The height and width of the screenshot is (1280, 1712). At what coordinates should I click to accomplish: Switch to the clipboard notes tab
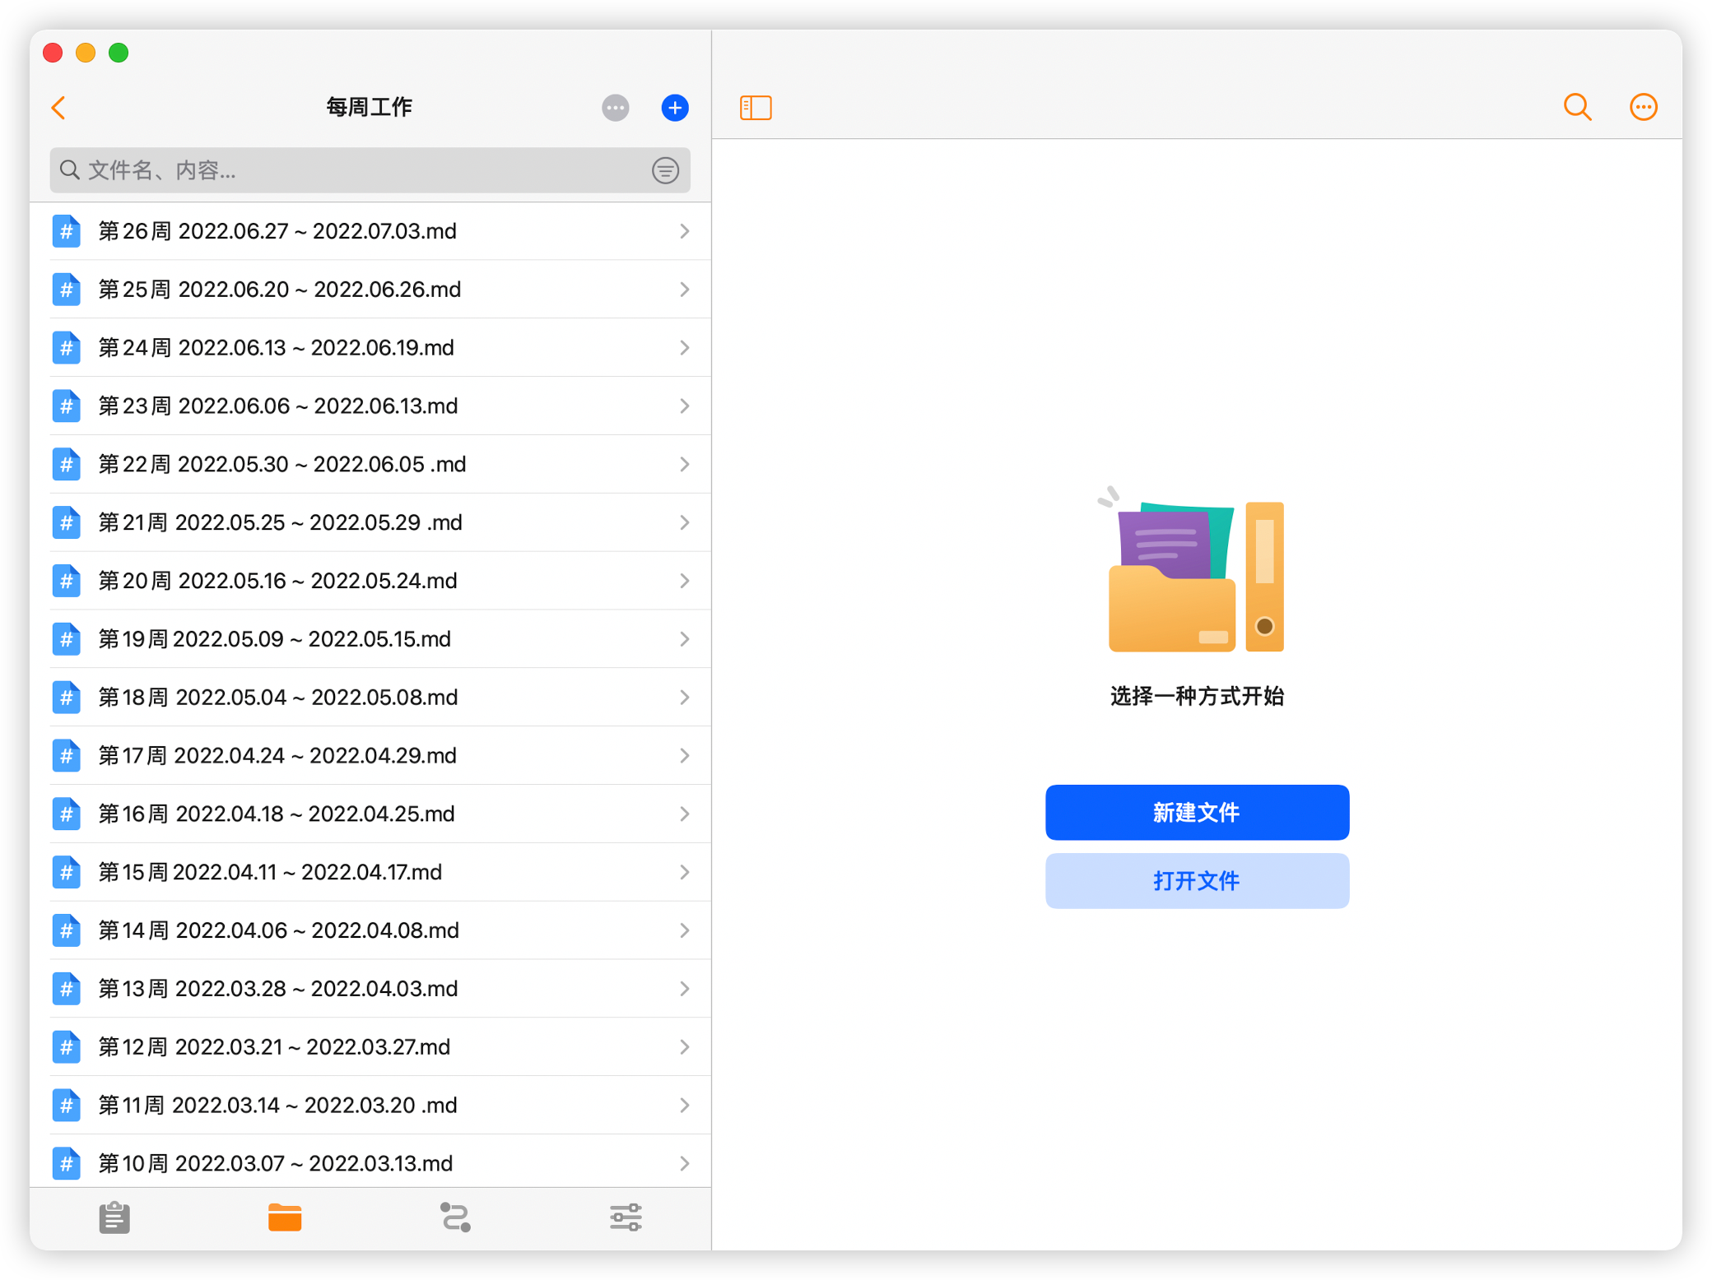click(114, 1217)
